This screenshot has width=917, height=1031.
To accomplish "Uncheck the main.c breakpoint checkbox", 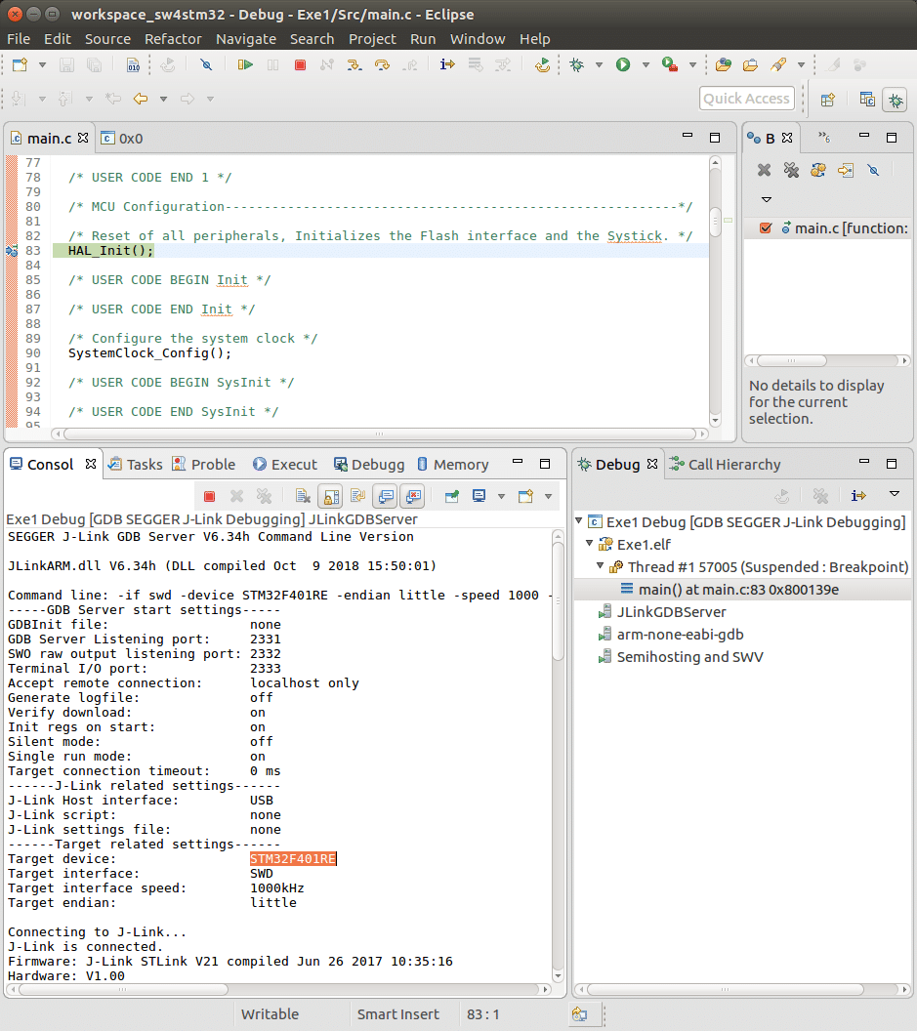I will click(x=766, y=228).
